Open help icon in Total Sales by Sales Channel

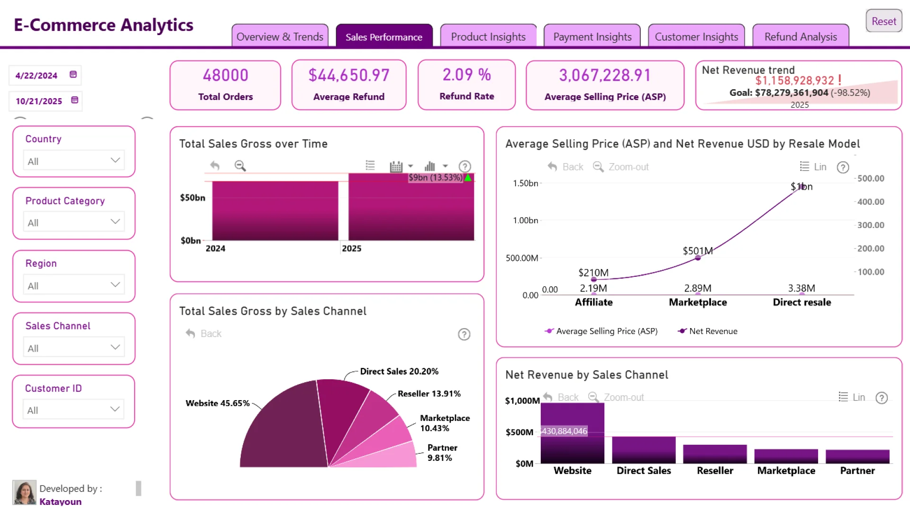click(464, 335)
